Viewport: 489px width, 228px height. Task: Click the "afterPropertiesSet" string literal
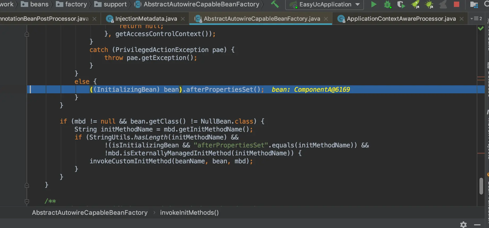(231, 145)
